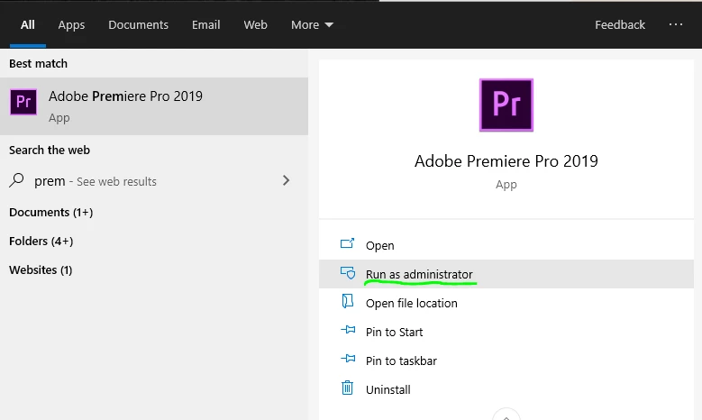Show the Folders (4+) results
Image resolution: width=702 pixels, height=420 pixels.
(x=41, y=241)
